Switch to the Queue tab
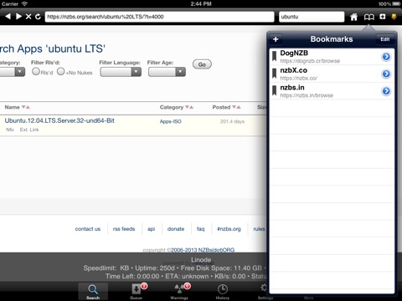 click(x=137, y=292)
